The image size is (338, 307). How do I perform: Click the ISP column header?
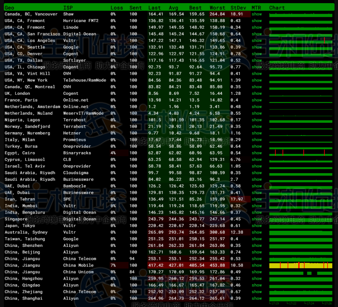[68, 8]
